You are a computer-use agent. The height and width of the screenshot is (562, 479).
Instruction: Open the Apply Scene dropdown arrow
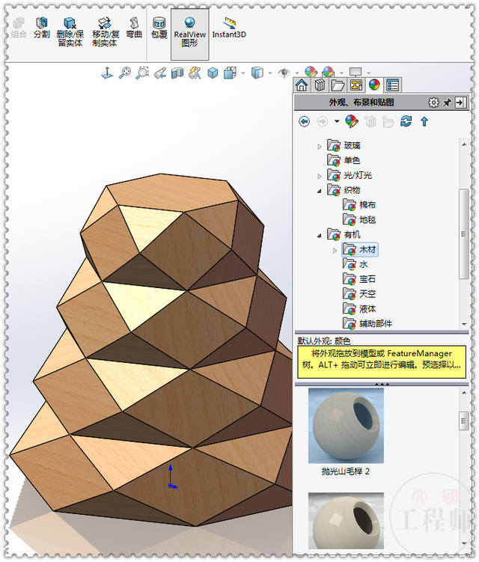coord(341,73)
